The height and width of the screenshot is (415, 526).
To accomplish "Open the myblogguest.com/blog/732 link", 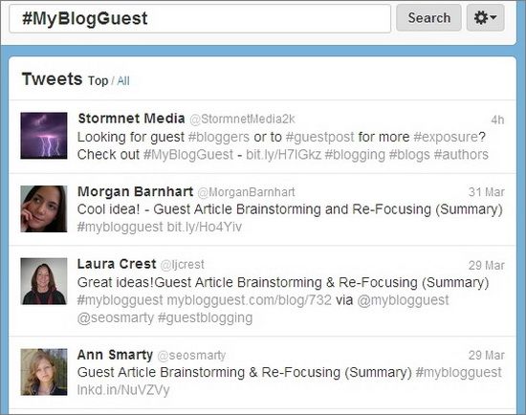I will (x=250, y=300).
